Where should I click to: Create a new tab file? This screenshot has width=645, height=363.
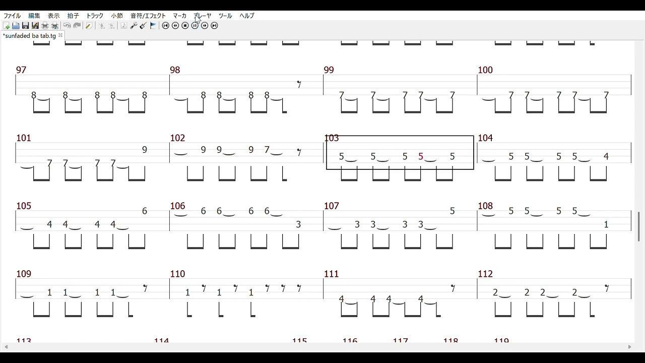point(7,26)
